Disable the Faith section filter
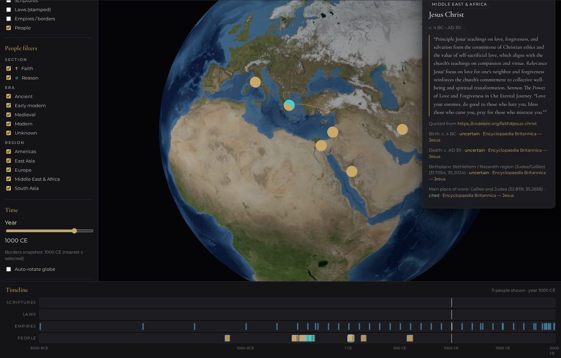 click(x=8, y=68)
